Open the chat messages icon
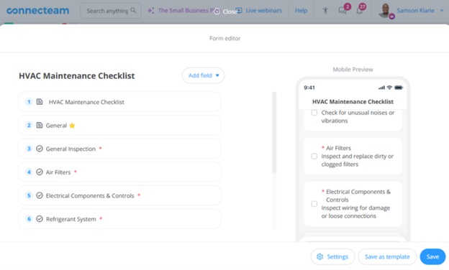The width and height of the screenshot is (449, 270). point(343,11)
